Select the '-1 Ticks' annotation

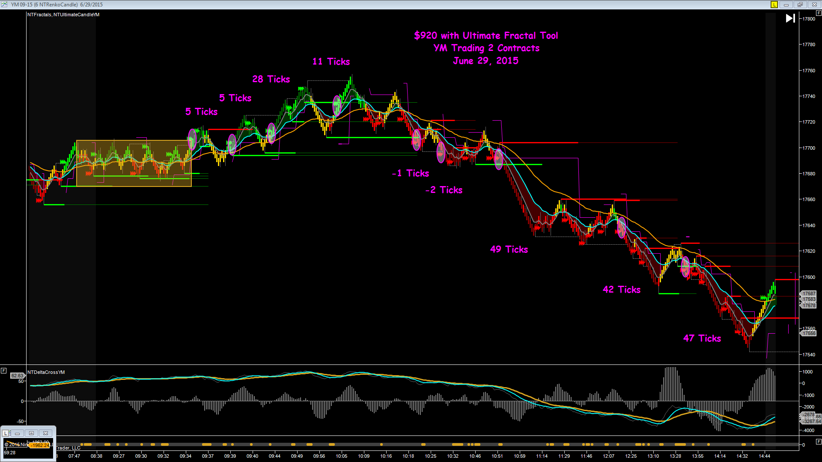[x=411, y=173]
